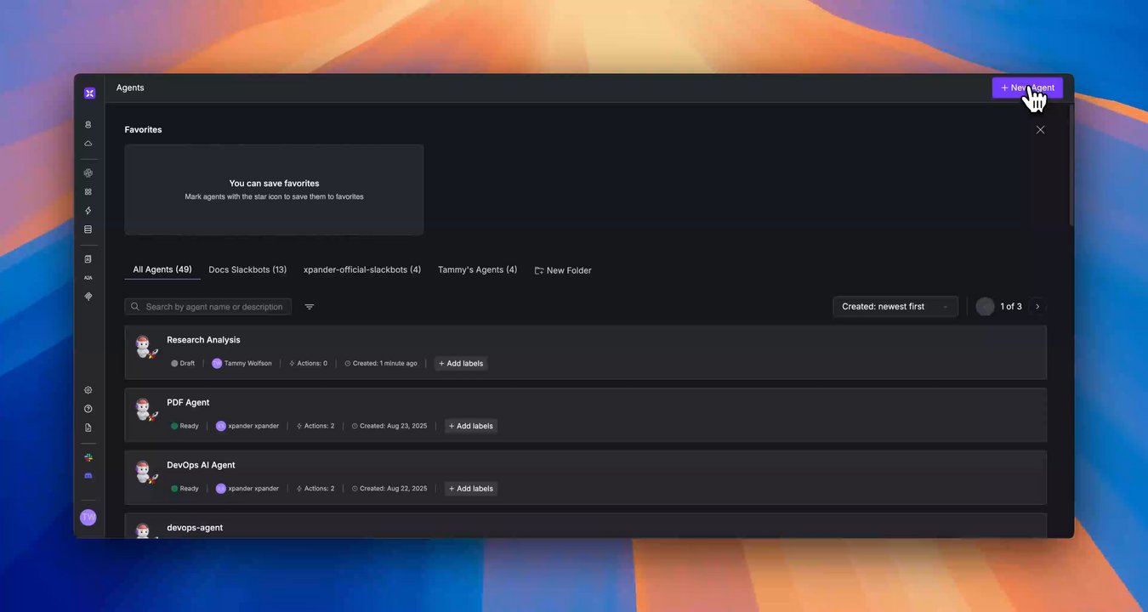1148x612 pixels.
Task: Open the PDF Agent entry
Action: coord(586,415)
